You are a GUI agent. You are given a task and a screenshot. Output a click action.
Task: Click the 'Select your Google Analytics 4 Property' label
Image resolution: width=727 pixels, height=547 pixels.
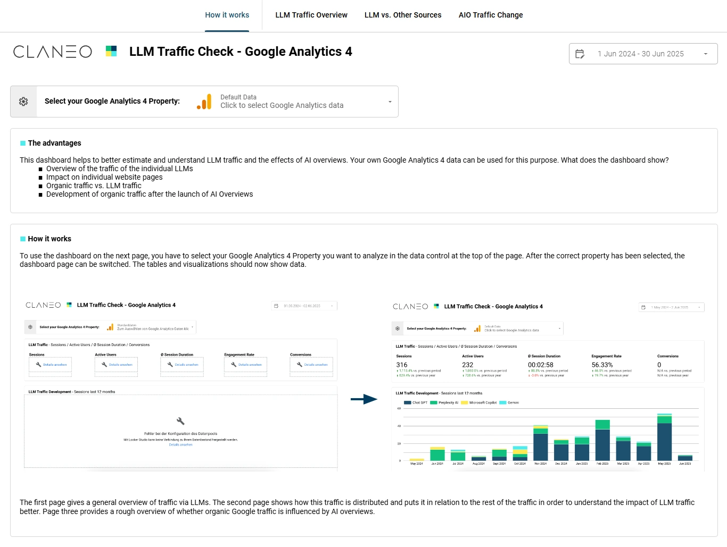pyautogui.click(x=112, y=102)
